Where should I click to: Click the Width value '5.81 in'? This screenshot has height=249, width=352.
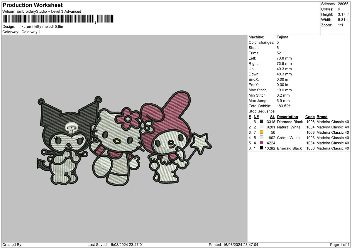tap(344, 20)
